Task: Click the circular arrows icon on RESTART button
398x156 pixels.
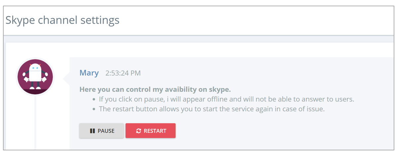Action: coord(138,131)
